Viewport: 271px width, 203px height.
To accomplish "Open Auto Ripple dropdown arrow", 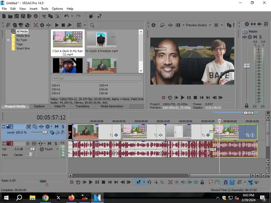I will tap(245, 182).
